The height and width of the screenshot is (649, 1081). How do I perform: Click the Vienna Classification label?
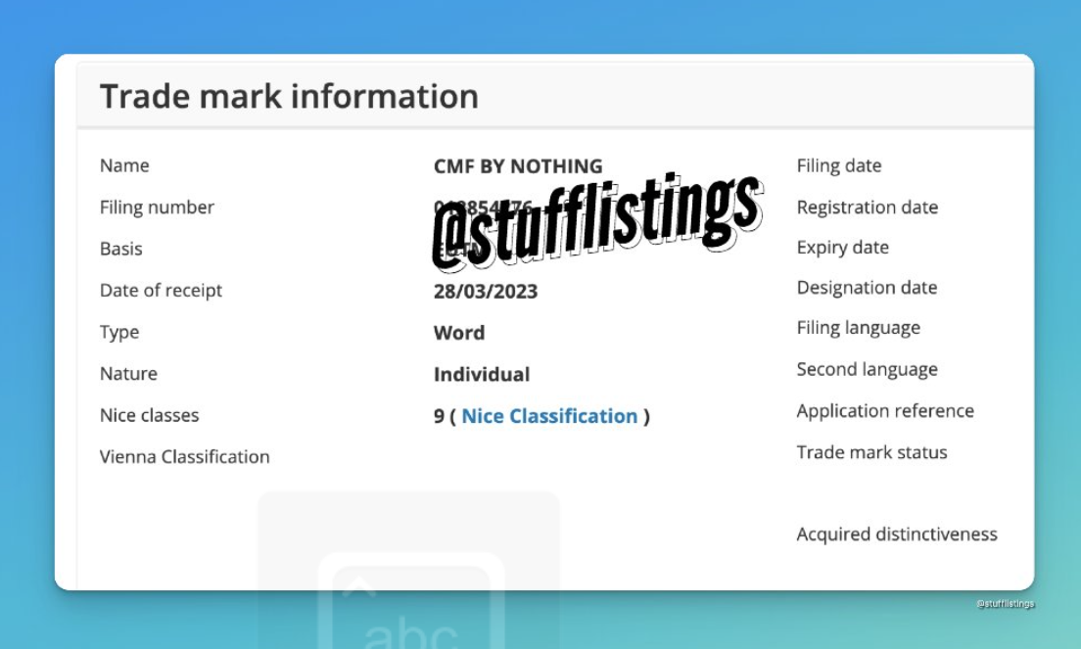pos(184,457)
